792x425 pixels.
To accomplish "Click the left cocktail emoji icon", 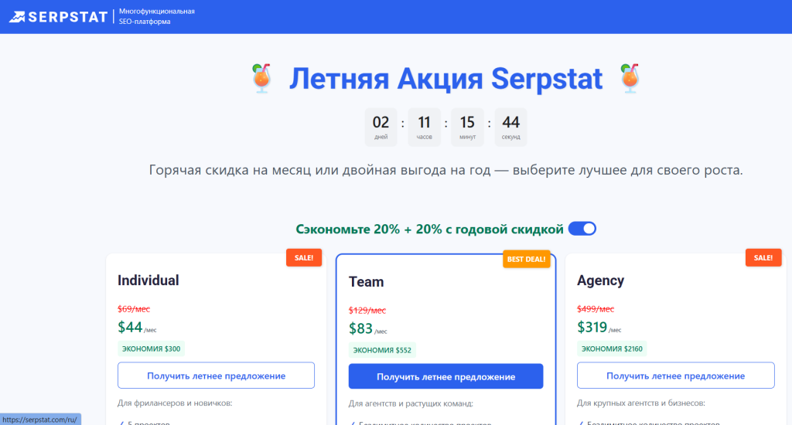I will point(261,78).
